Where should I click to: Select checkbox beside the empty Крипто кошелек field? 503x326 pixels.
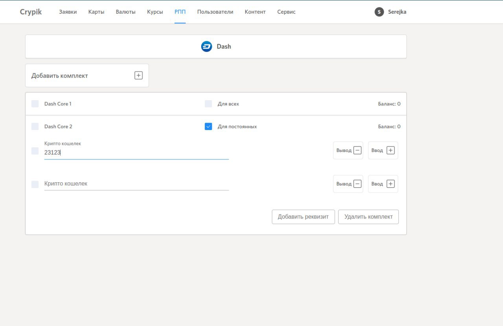click(x=35, y=184)
